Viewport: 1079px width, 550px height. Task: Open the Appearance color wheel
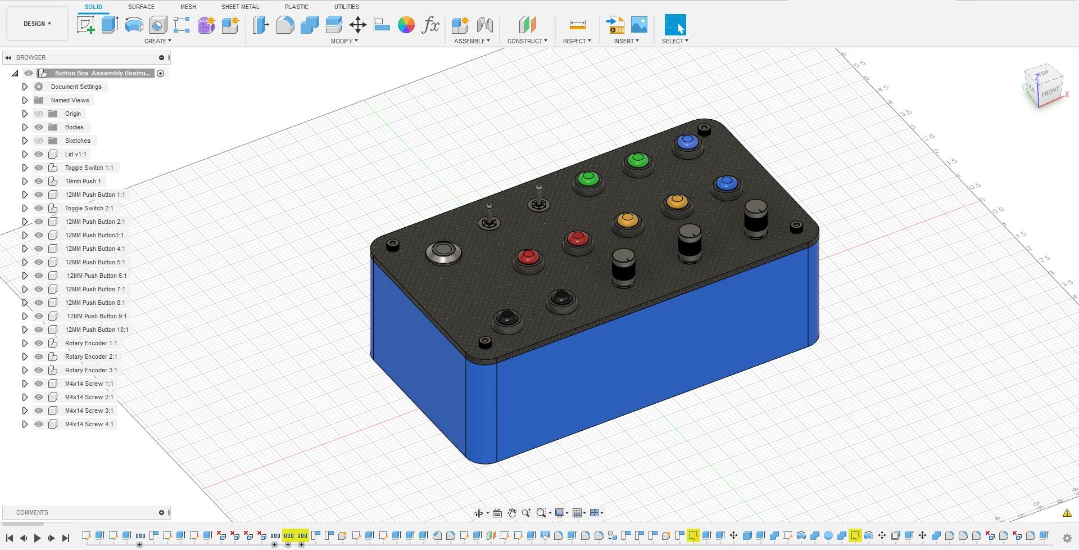point(406,25)
